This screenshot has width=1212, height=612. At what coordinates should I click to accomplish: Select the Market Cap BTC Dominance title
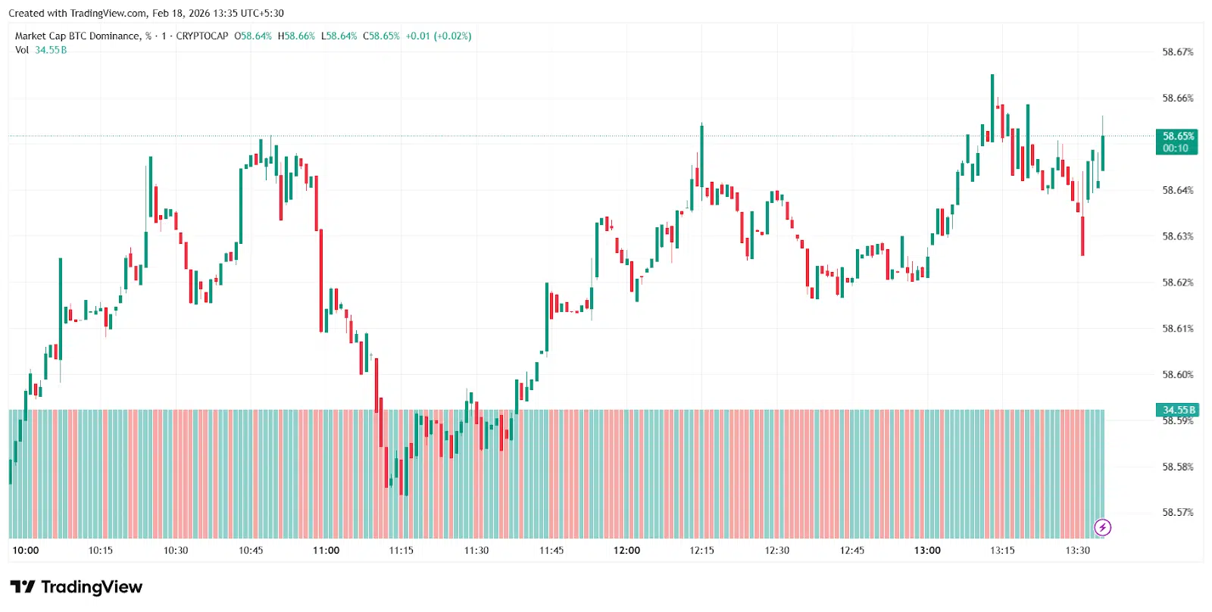pos(77,36)
